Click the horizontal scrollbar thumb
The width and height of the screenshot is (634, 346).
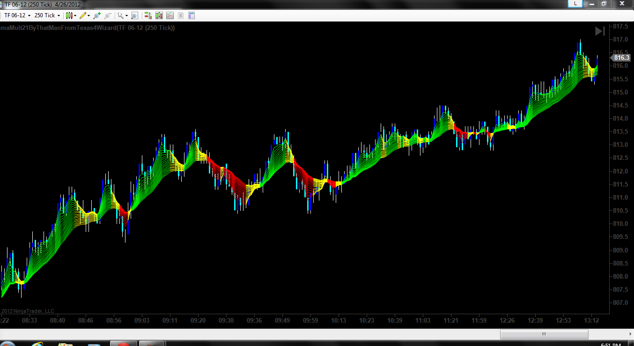[544, 334]
